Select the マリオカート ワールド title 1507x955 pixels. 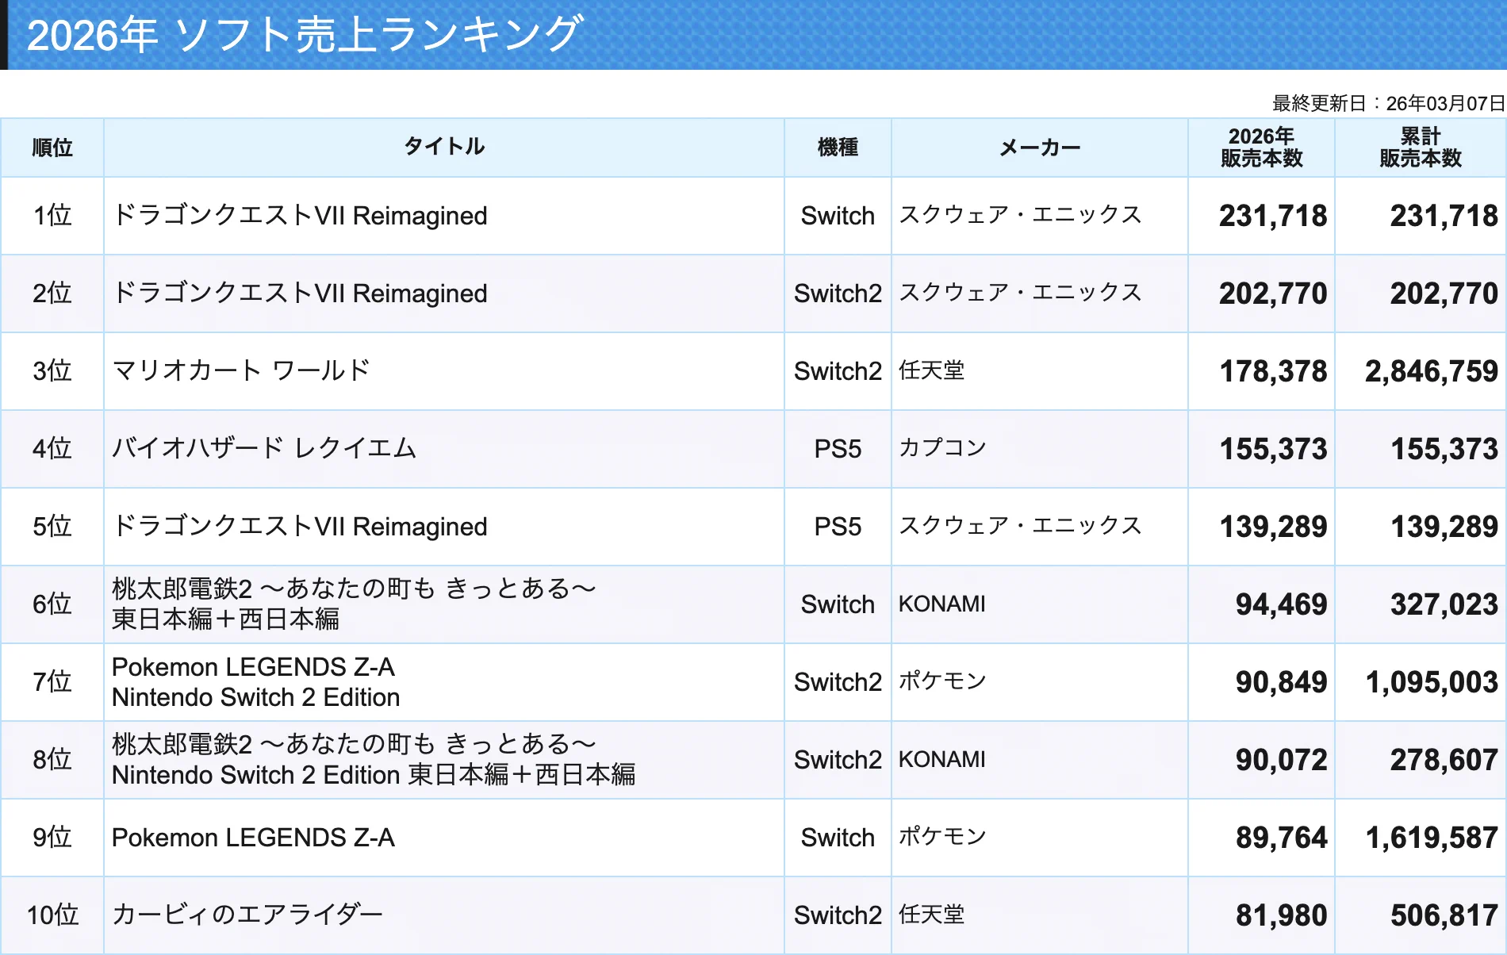tap(241, 370)
